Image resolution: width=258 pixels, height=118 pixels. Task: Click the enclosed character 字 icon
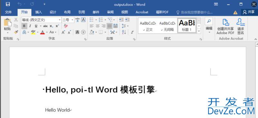tap(84, 32)
